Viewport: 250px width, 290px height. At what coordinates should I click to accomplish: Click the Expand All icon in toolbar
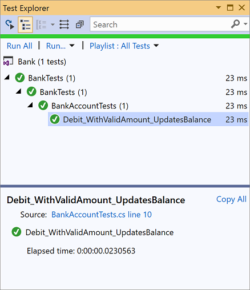[64, 25]
